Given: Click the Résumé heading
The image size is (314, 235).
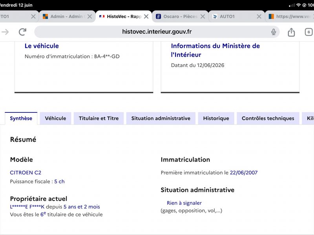Looking at the screenshot, I should 23,139.
